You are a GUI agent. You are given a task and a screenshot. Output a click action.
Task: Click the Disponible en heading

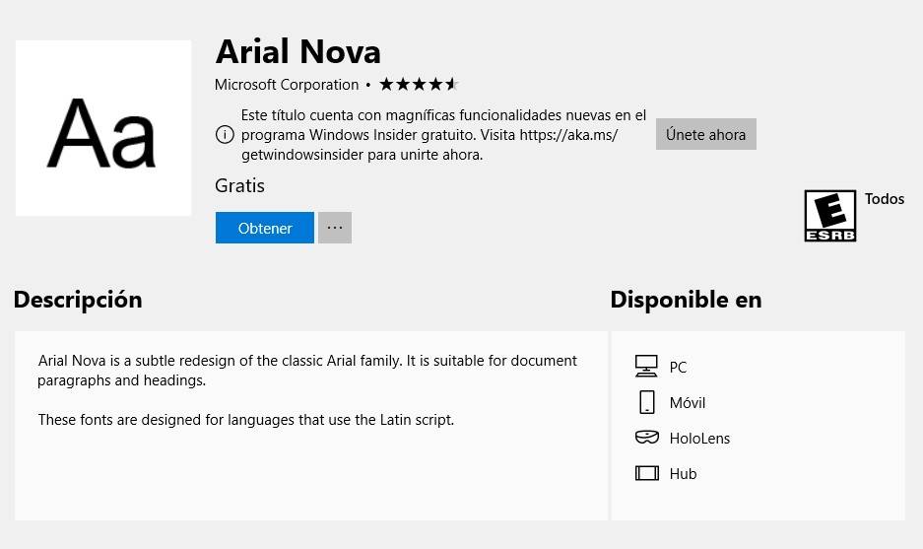686,300
